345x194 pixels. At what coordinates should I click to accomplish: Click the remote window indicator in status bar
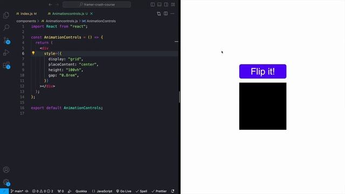click(x=4, y=191)
